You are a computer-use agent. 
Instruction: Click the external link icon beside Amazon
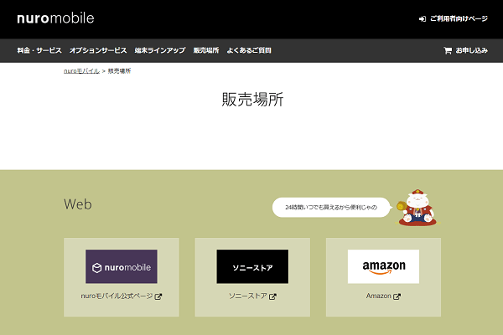[x=397, y=296]
